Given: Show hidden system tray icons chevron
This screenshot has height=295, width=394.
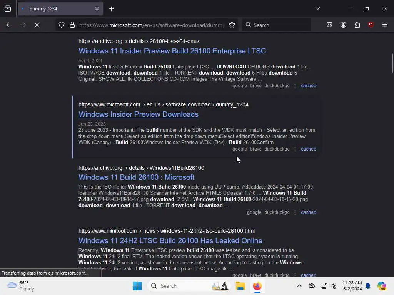Looking at the screenshot, I should [299, 286].
